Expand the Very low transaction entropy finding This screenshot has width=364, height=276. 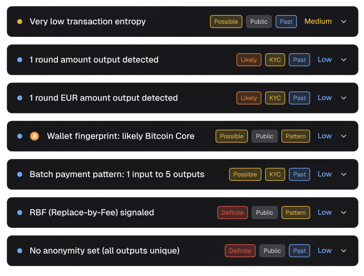coord(344,22)
